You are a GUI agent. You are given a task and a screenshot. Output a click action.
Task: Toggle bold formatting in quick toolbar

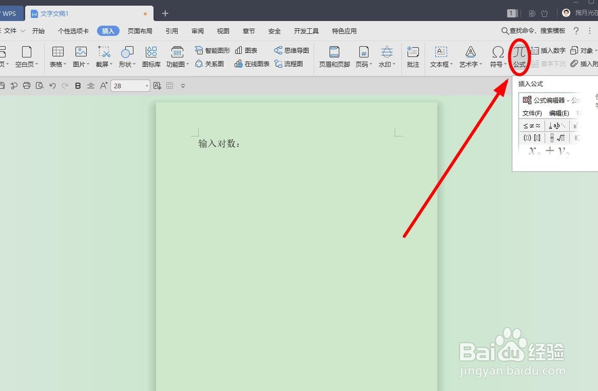(x=78, y=86)
